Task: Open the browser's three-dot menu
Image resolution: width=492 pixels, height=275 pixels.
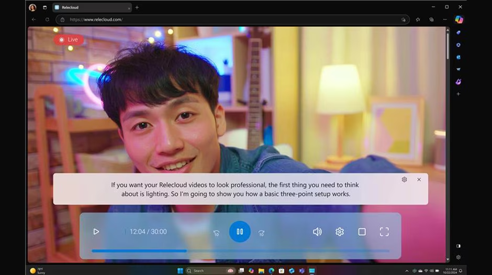Action: click(x=444, y=19)
